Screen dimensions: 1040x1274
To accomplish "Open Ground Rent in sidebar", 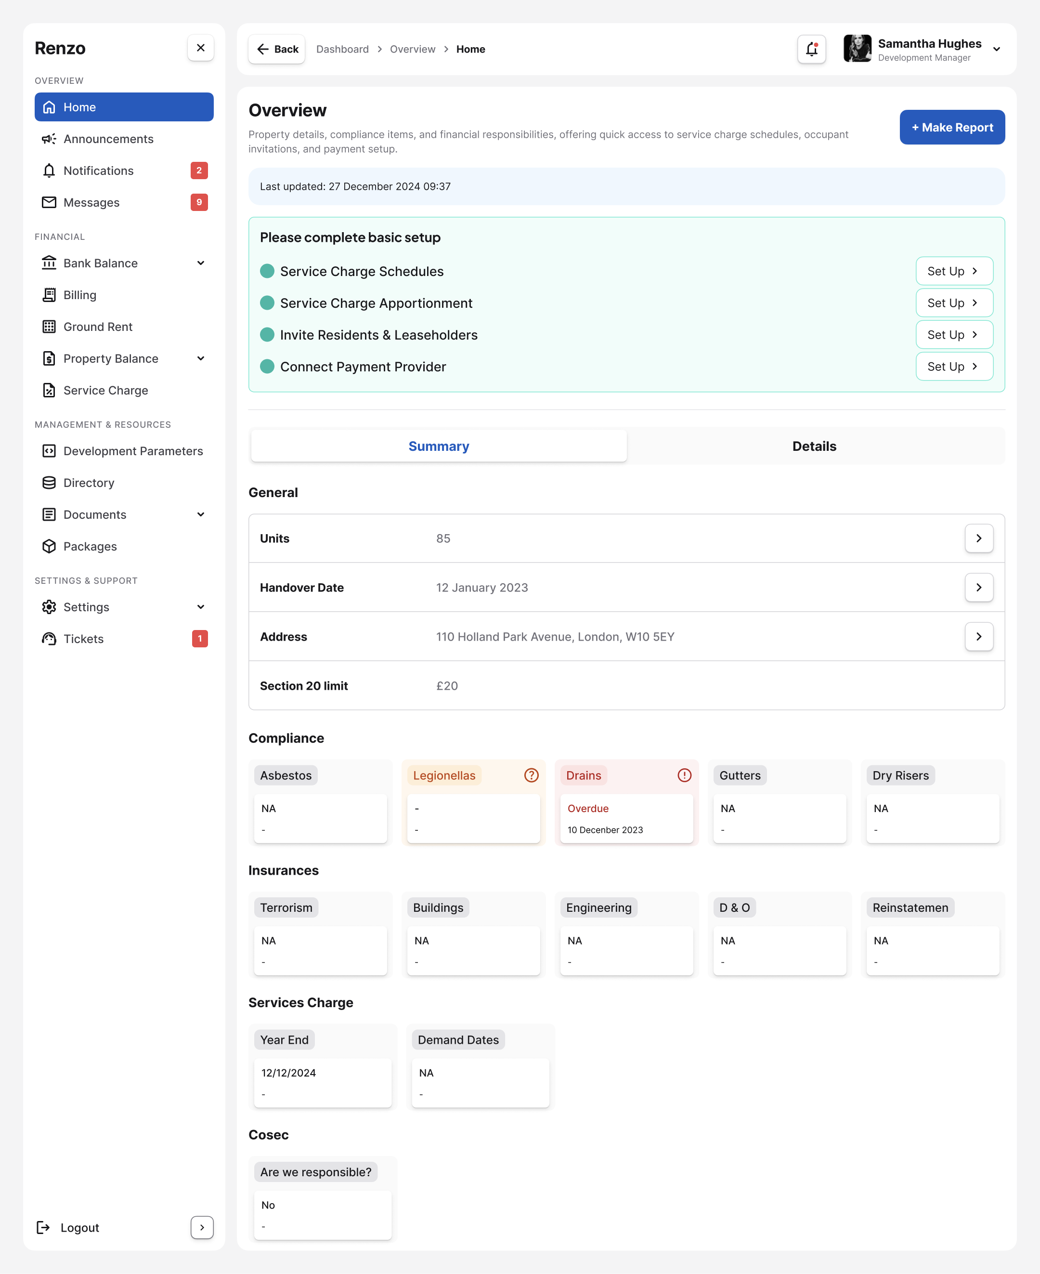I will [x=98, y=327].
